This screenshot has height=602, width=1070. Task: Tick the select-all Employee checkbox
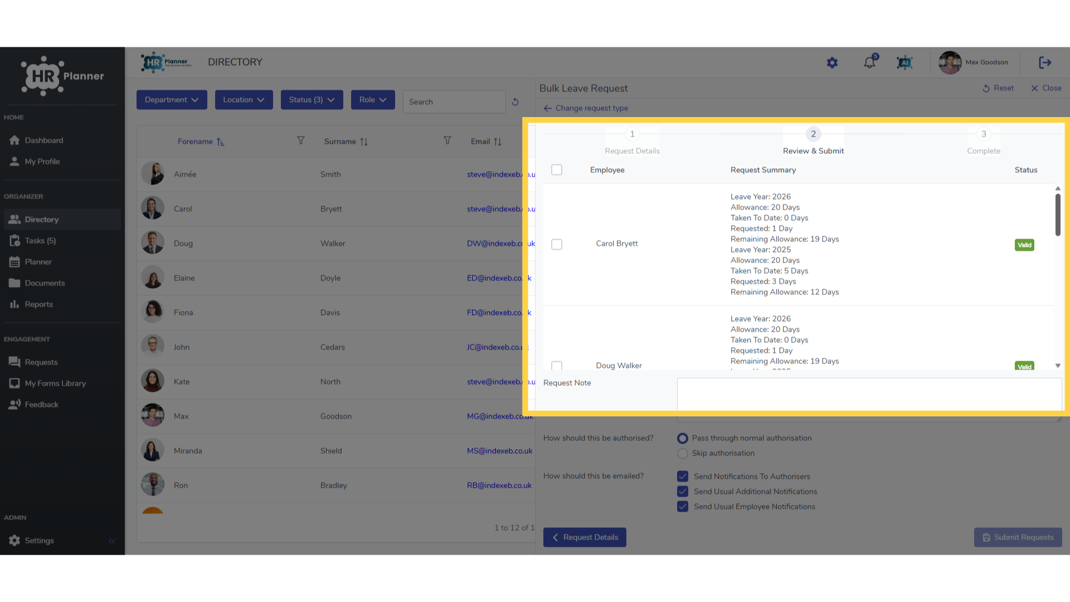557,170
